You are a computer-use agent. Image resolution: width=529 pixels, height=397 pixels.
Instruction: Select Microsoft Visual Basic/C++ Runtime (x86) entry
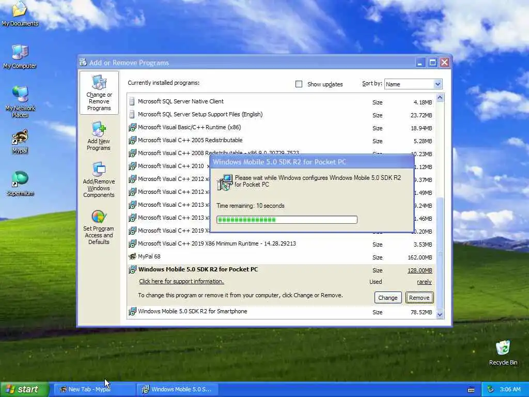(x=282, y=128)
